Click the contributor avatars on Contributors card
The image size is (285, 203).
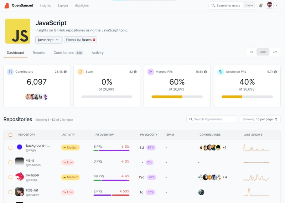pyautogui.click(x=37, y=97)
